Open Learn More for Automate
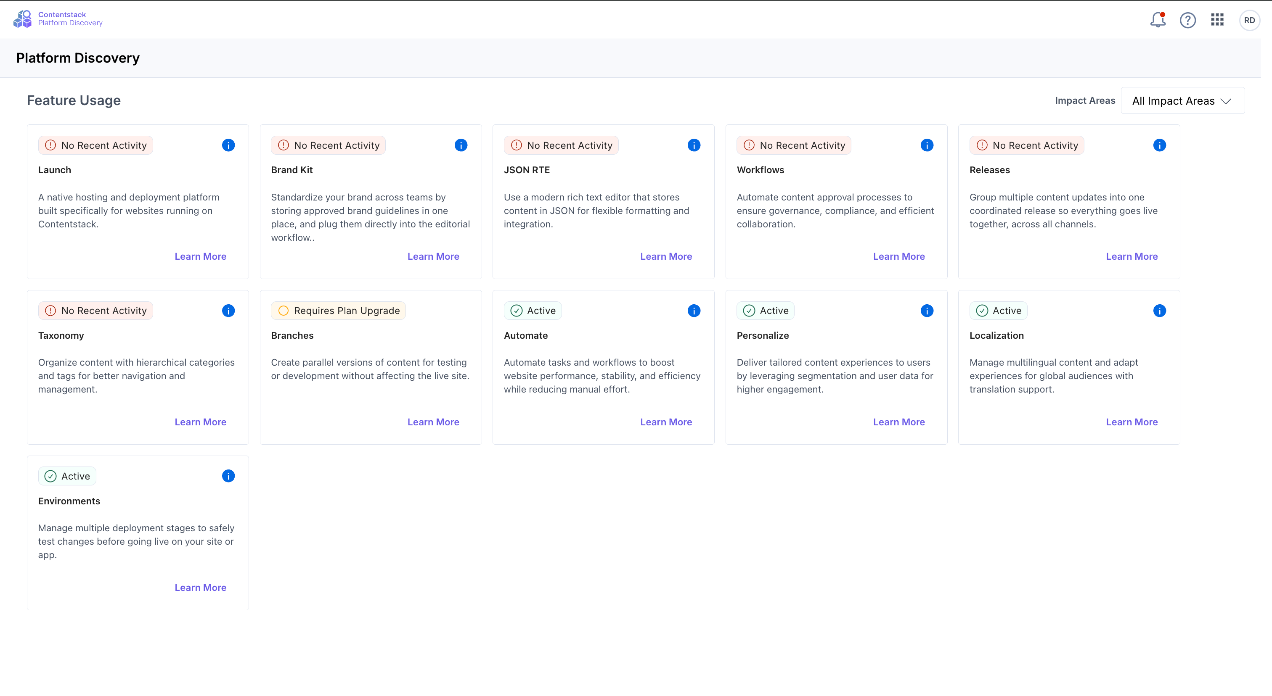 point(666,422)
